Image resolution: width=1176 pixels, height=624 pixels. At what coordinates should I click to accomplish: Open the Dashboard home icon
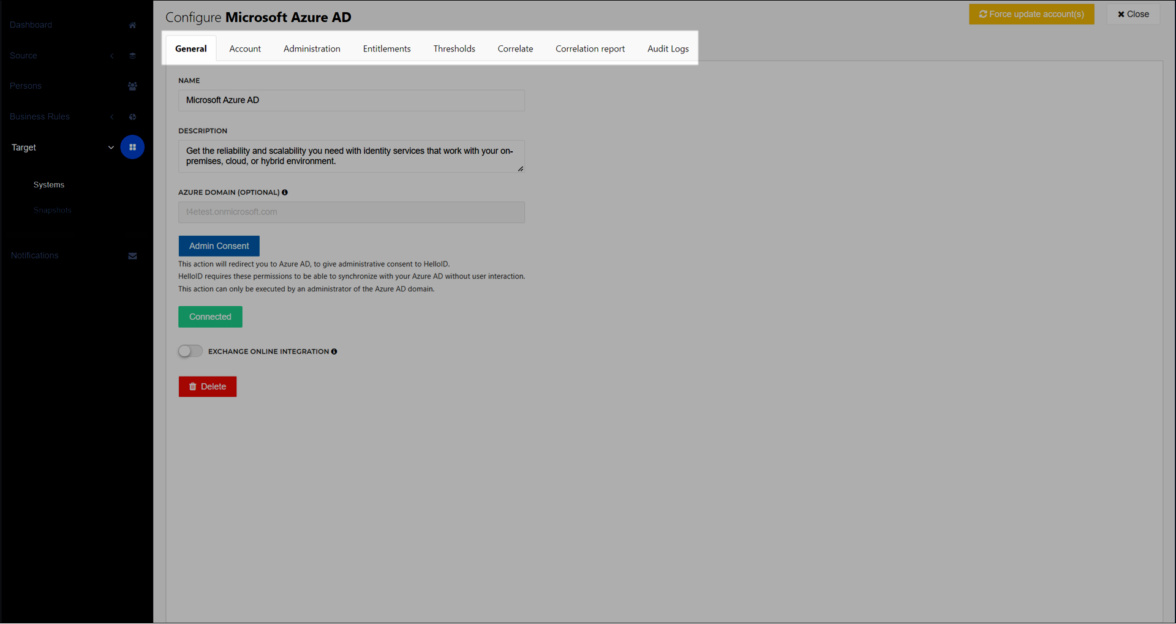coord(132,25)
